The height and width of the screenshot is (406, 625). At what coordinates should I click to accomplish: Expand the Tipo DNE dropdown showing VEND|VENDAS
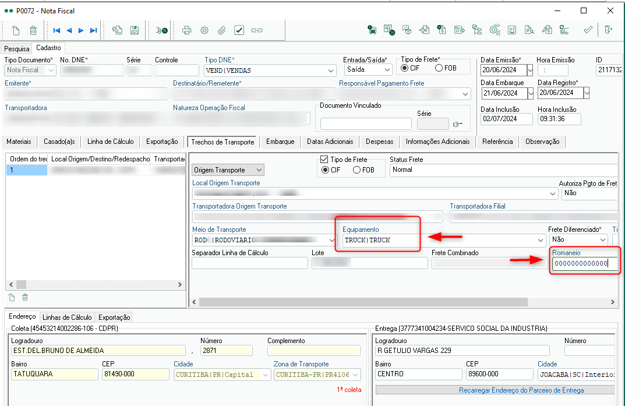(x=331, y=70)
